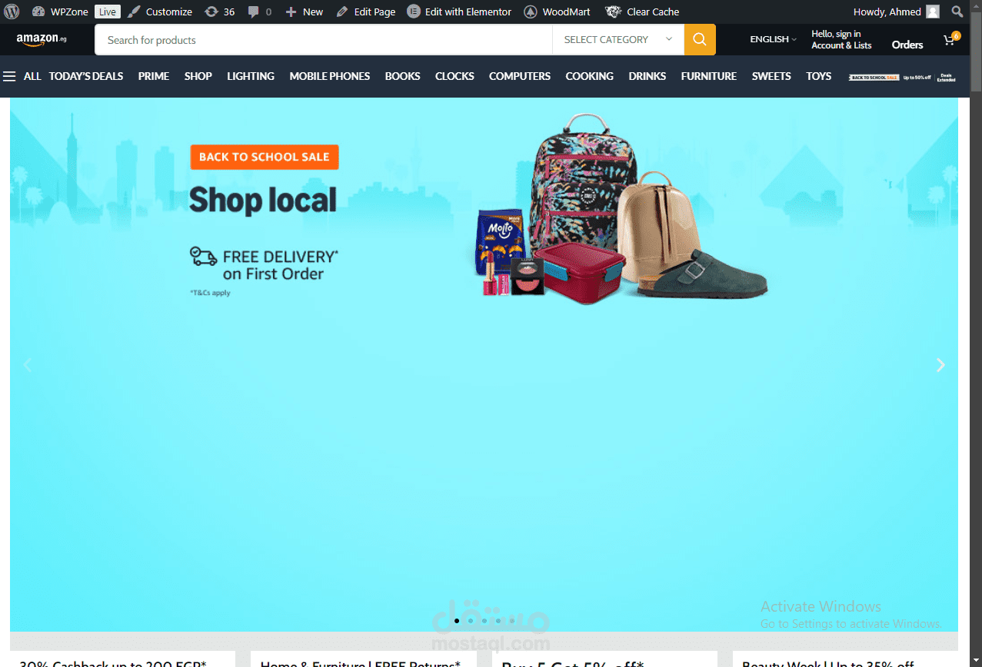Image resolution: width=982 pixels, height=667 pixels.
Task: Select the second slider dot
Action: point(471,620)
